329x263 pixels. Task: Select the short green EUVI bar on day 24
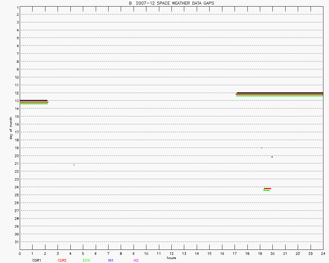266,190
